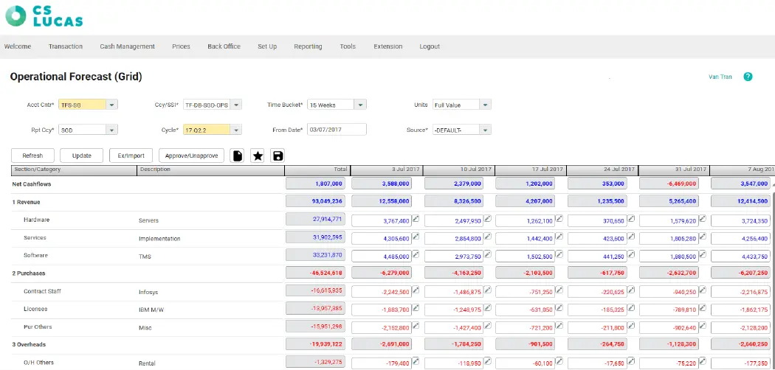The height and width of the screenshot is (370, 775).
Task: Click the Section/Category column header
Action: click(74, 170)
